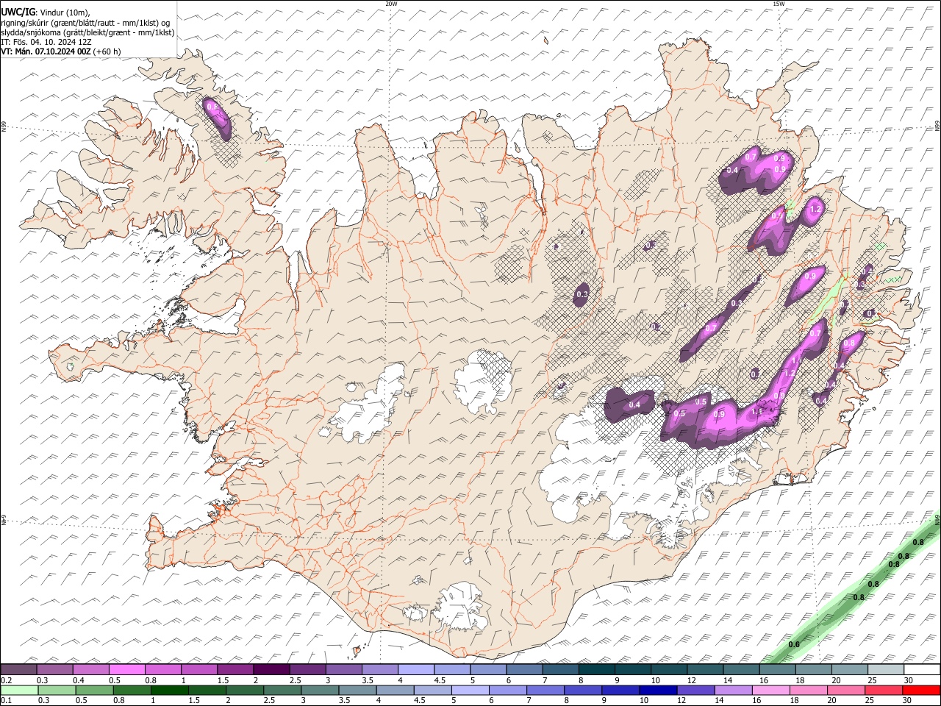Click the '0.6' value in the offshore green band
The width and height of the screenshot is (941, 706).
(x=794, y=645)
